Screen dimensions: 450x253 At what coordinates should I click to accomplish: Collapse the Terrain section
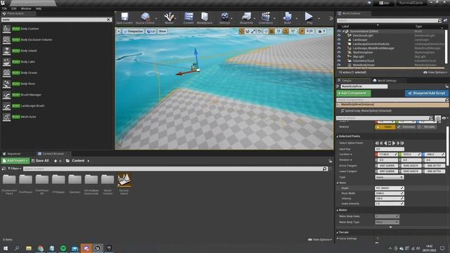pos(337,233)
